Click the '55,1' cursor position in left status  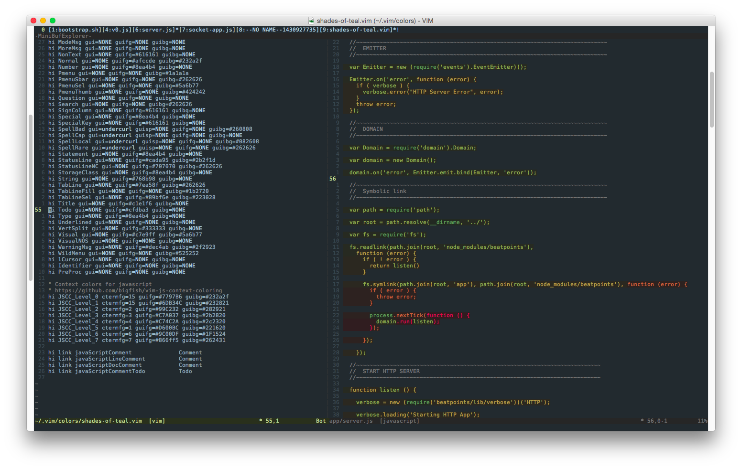point(272,421)
